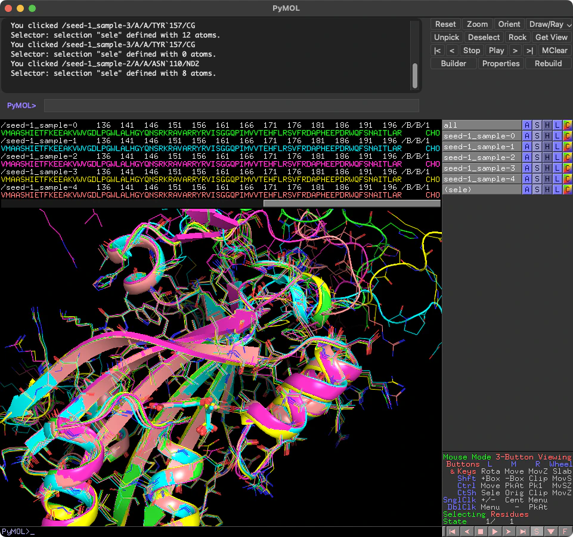Toggle sequence viewer with bottom 'S' button
The width and height of the screenshot is (573, 537).
537,532
